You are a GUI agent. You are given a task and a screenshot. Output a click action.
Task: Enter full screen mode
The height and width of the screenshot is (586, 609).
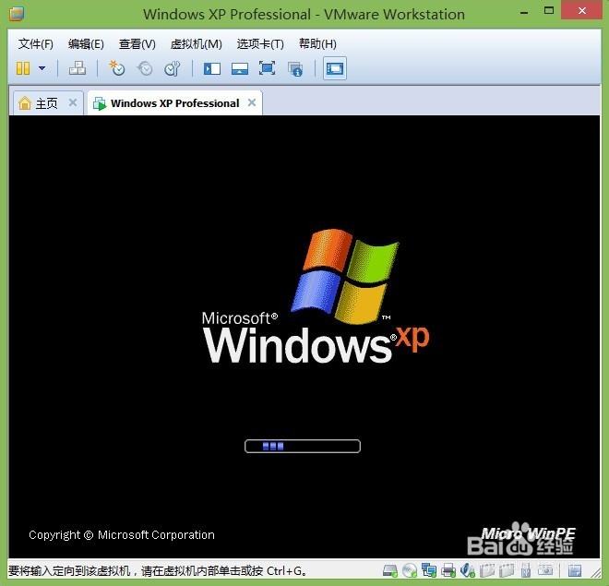(x=268, y=68)
